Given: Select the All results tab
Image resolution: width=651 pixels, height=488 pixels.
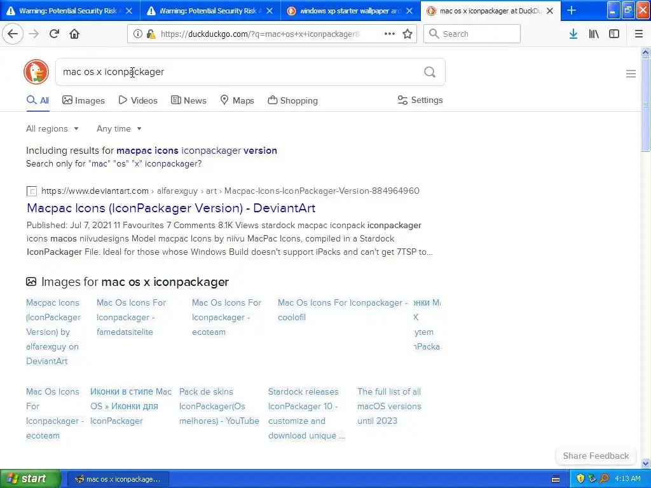Looking at the screenshot, I should (38, 100).
